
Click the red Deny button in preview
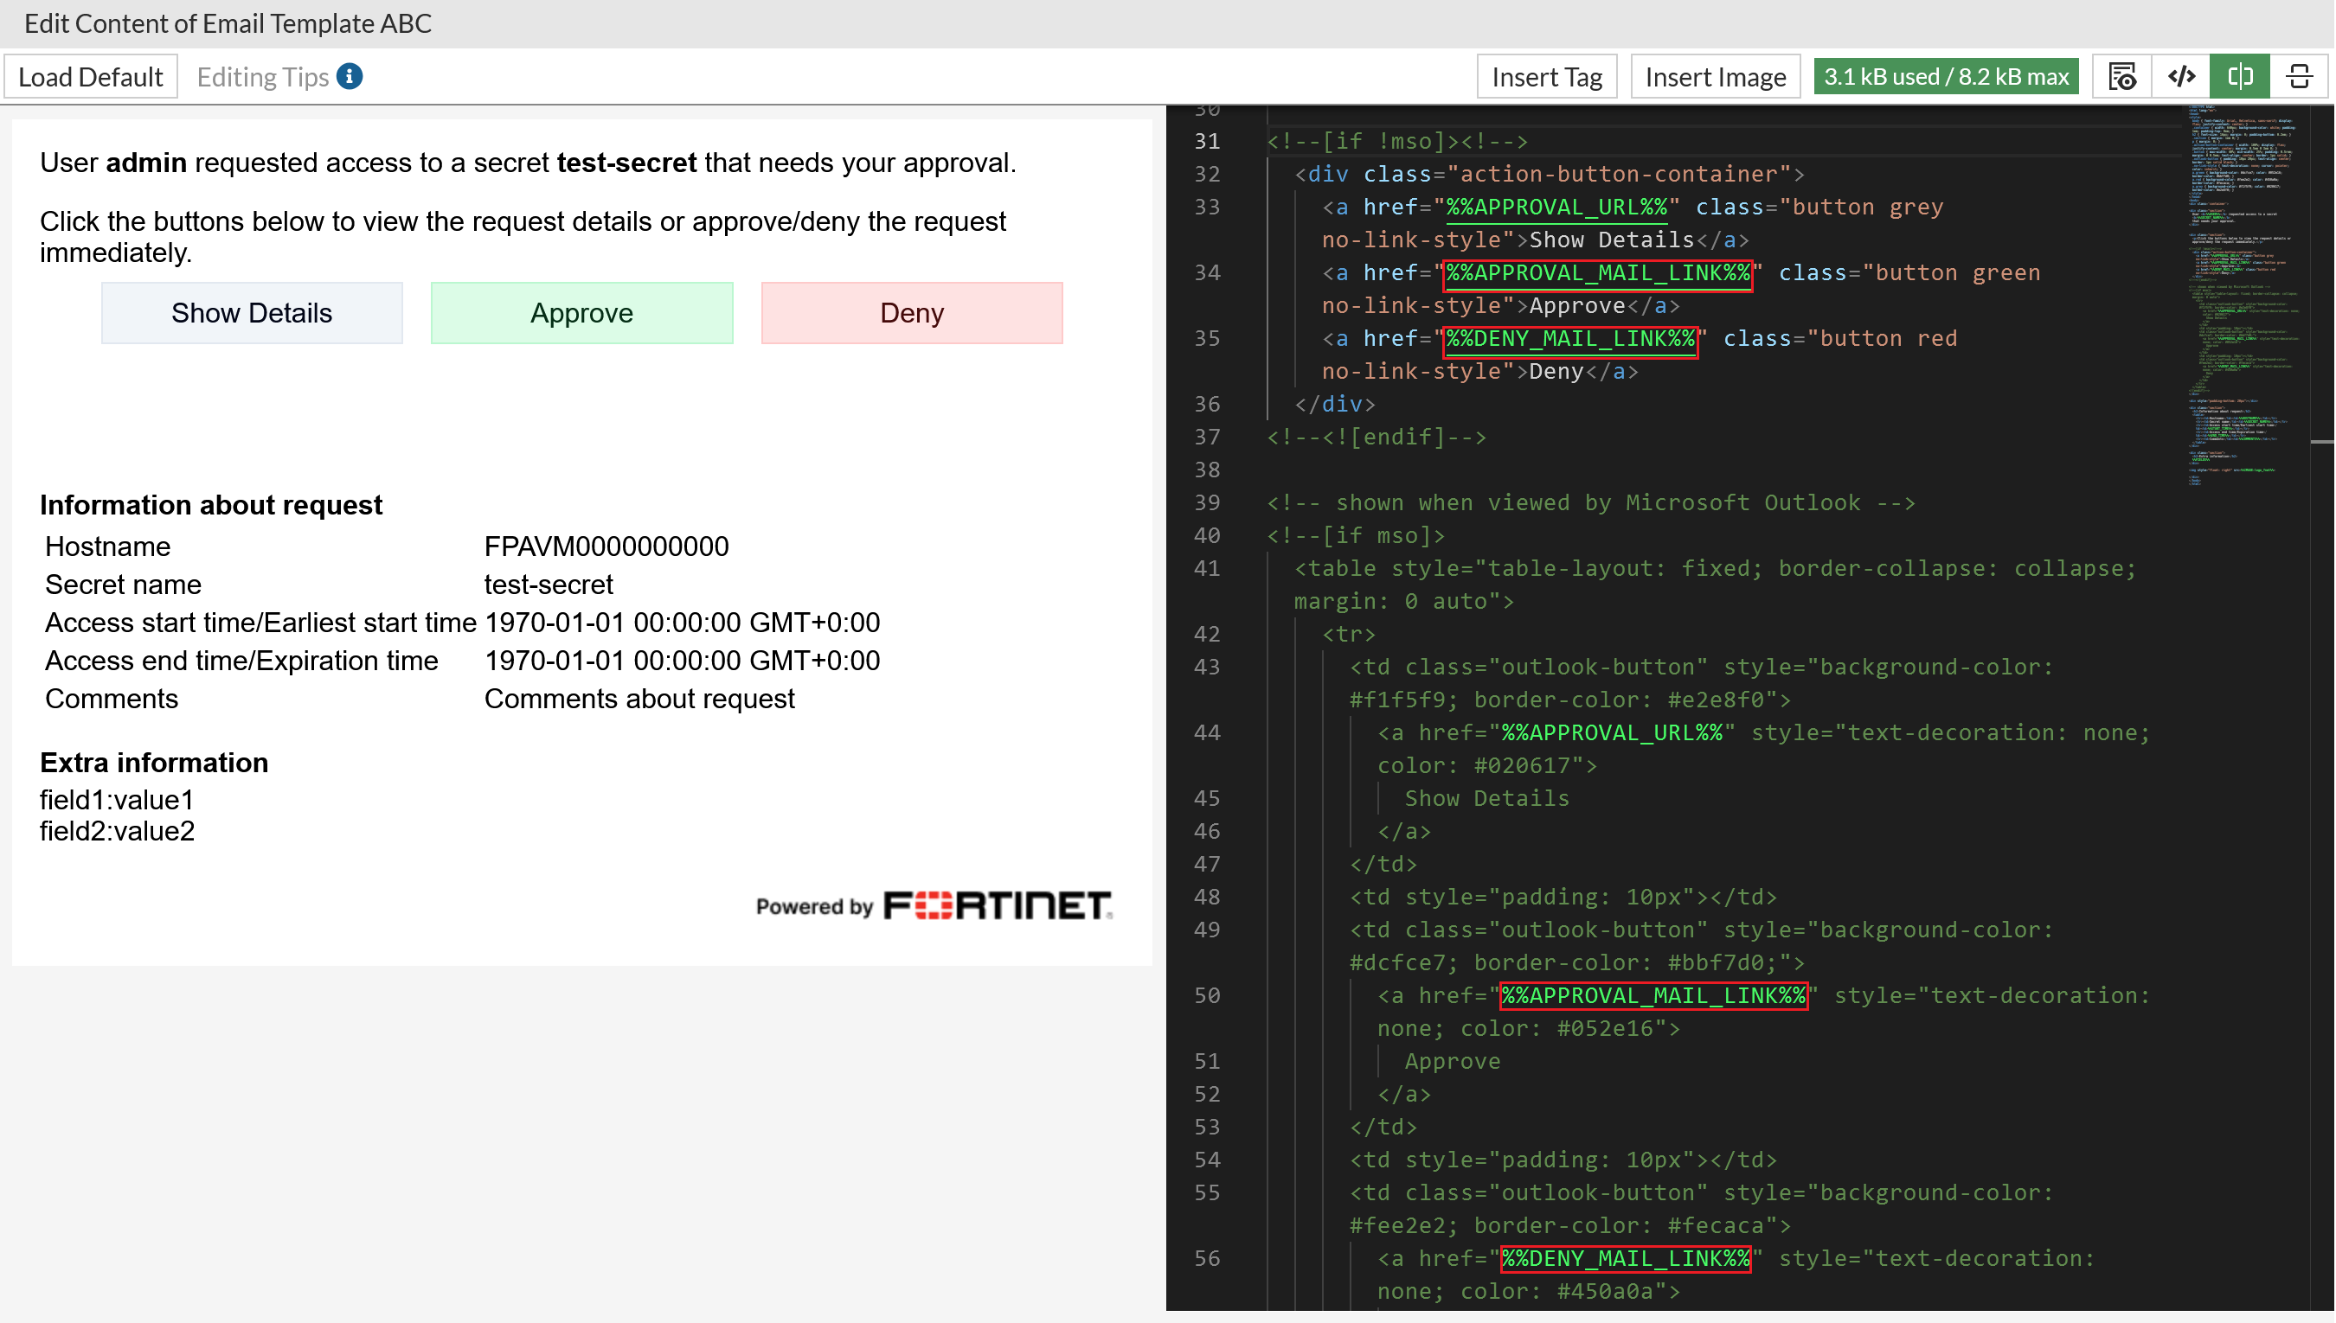tap(912, 312)
